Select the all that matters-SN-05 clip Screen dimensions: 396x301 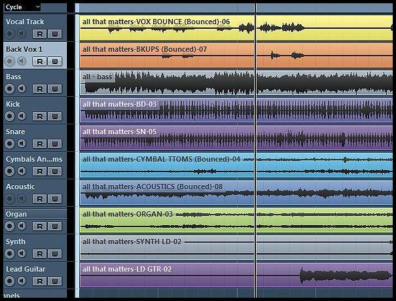point(236,138)
